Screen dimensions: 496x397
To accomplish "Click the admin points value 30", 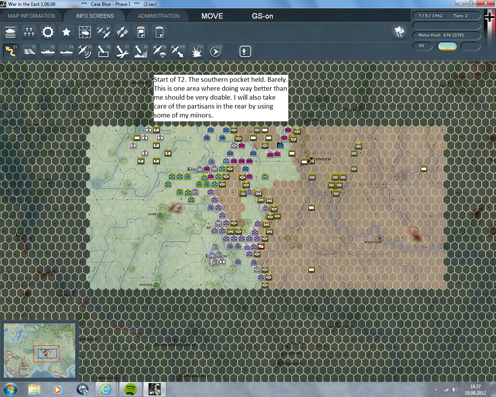I will point(422,46).
